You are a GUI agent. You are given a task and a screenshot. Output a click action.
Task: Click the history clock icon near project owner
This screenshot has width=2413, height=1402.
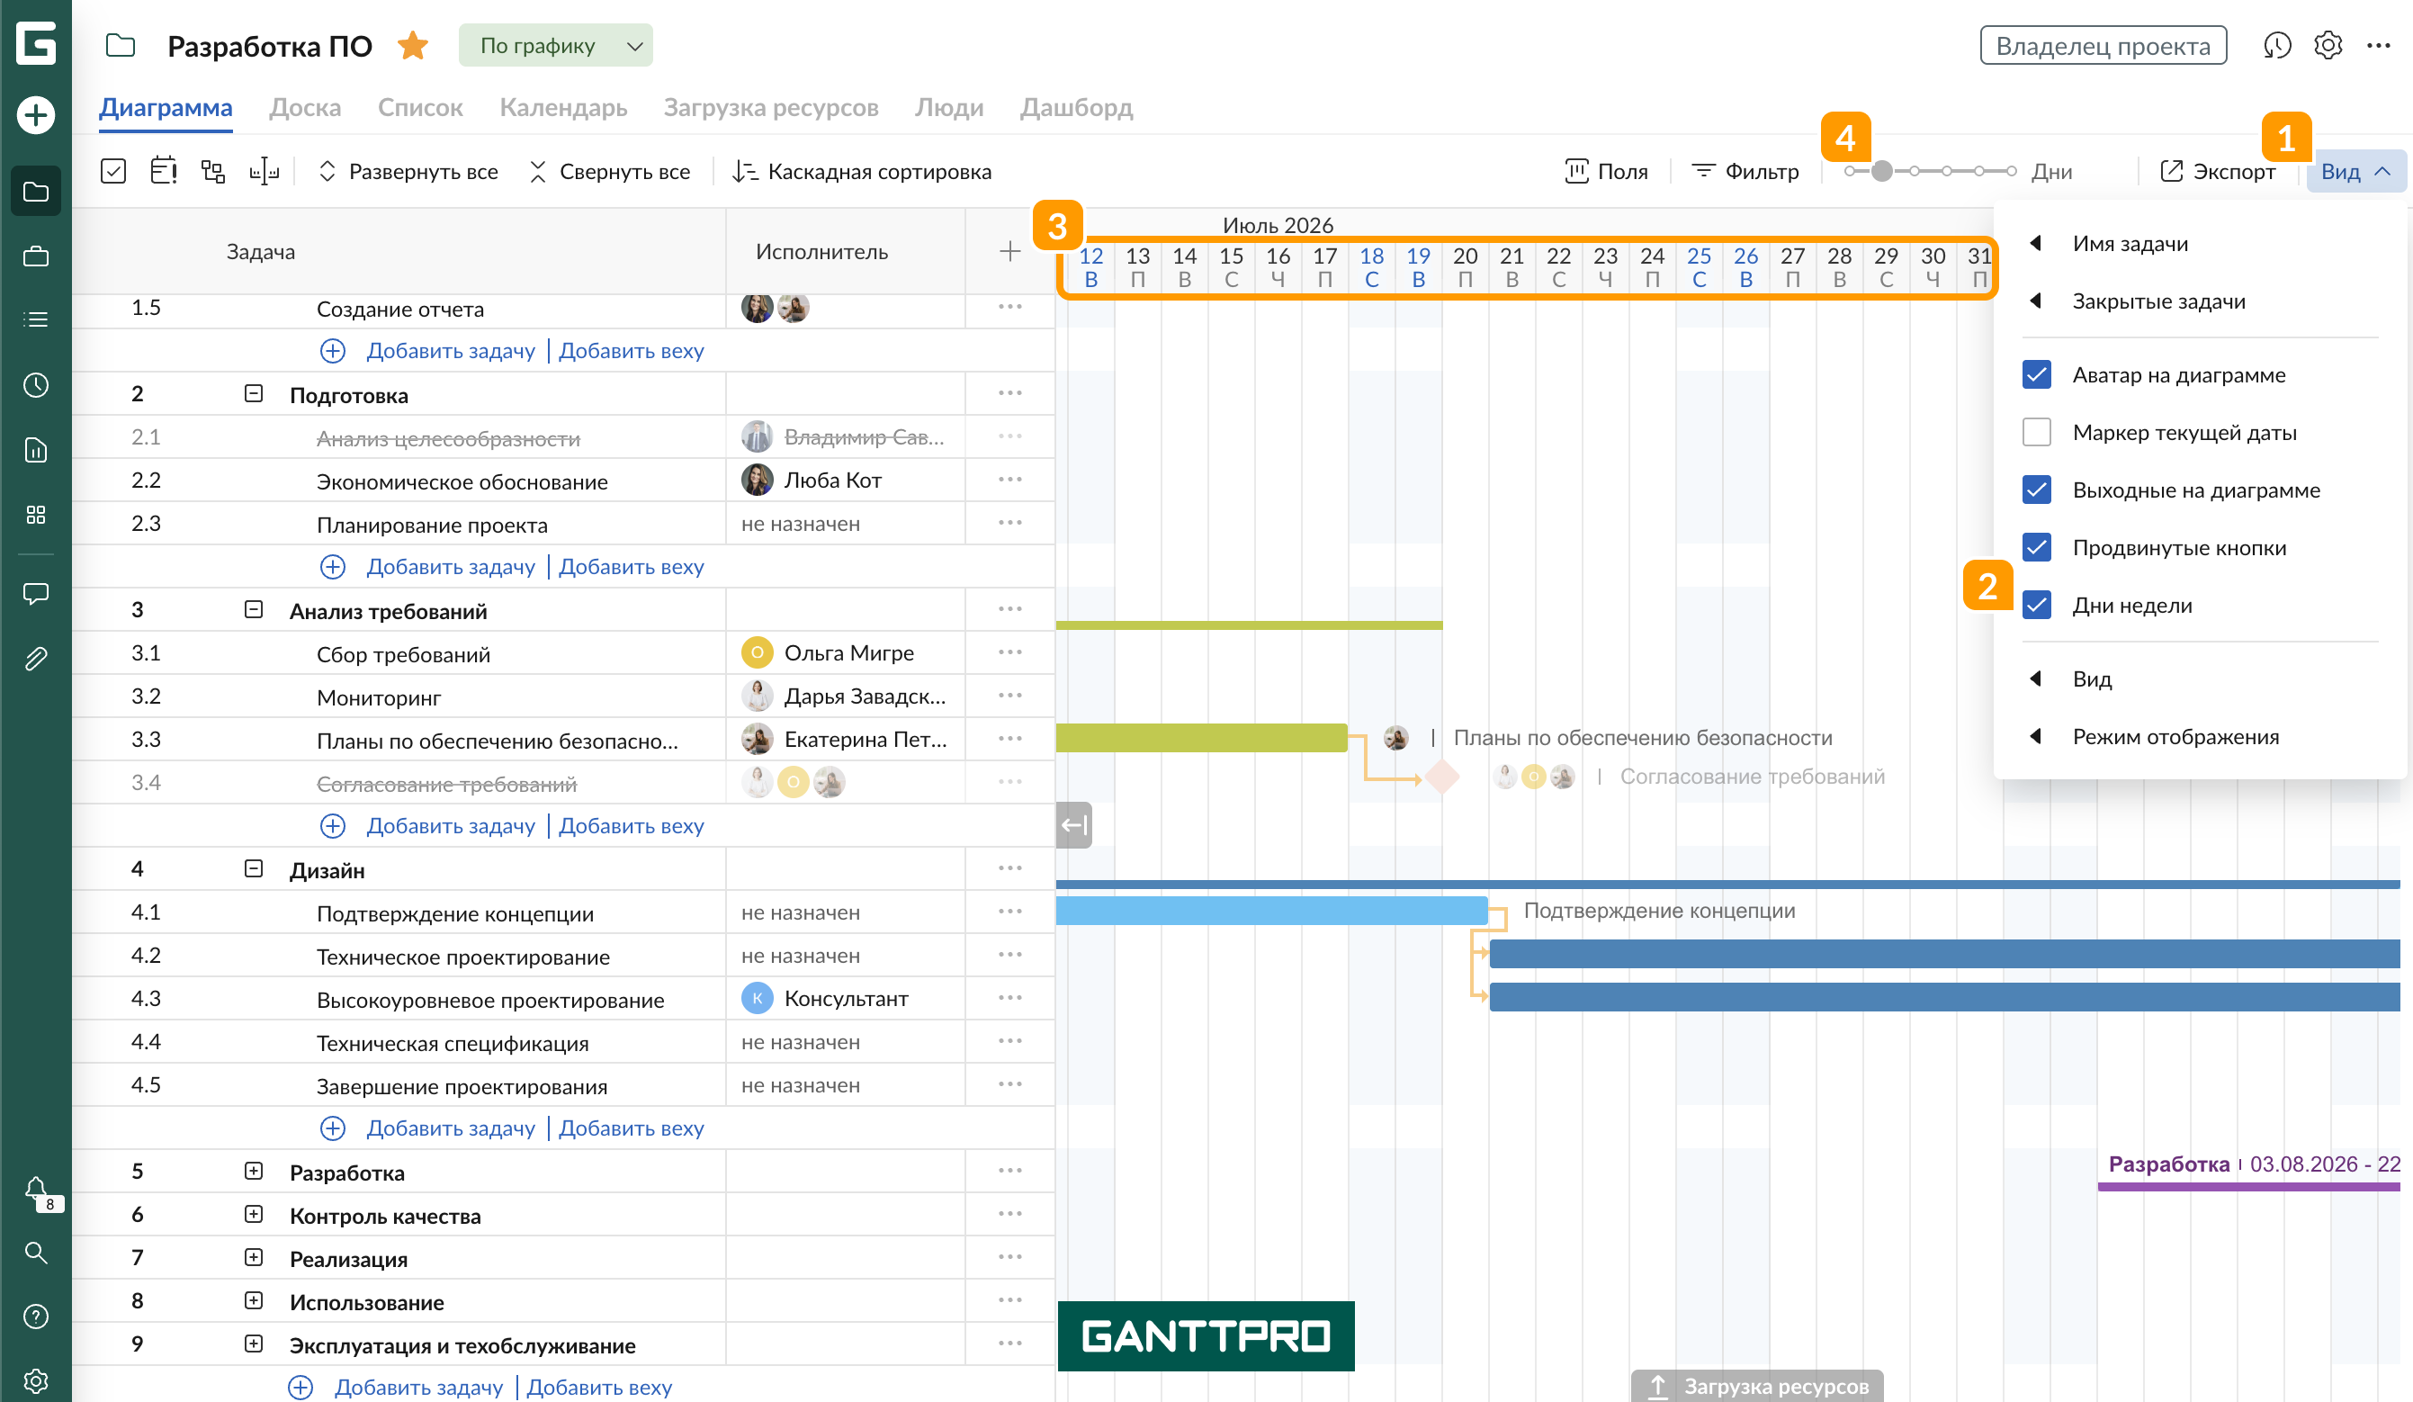coord(2276,45)
